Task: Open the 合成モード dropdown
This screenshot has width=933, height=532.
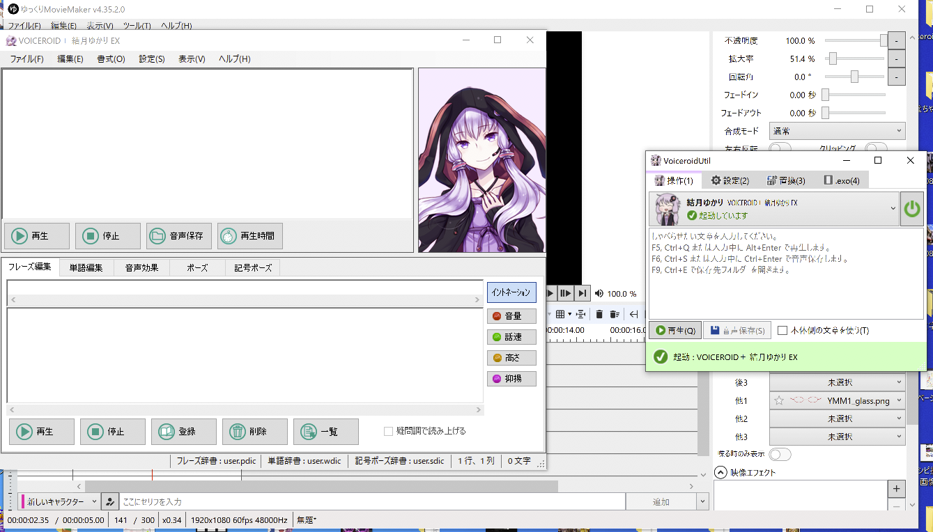Action: [837, 130]
